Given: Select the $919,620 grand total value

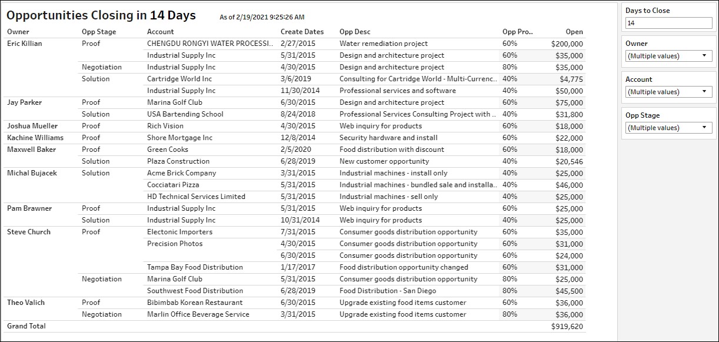Looking at the screenshot, I should [567, 326].
